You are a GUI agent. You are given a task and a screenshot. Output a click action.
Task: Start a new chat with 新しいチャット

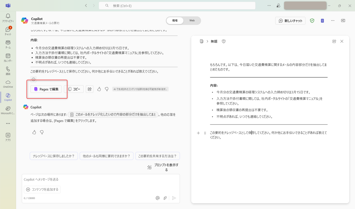[290, 21]
